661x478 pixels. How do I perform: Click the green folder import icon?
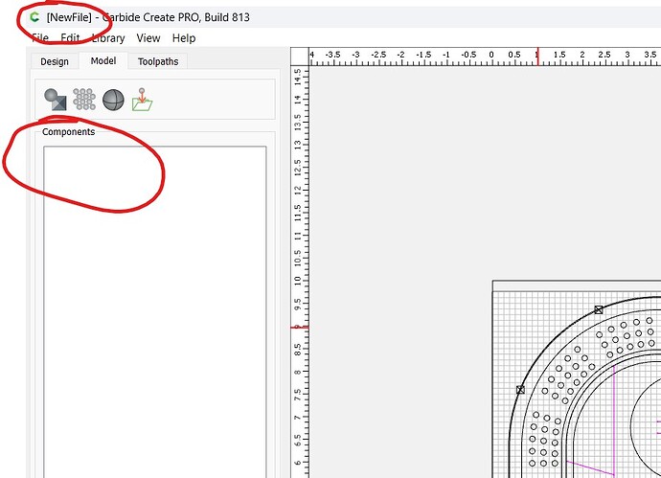(143, 99)
